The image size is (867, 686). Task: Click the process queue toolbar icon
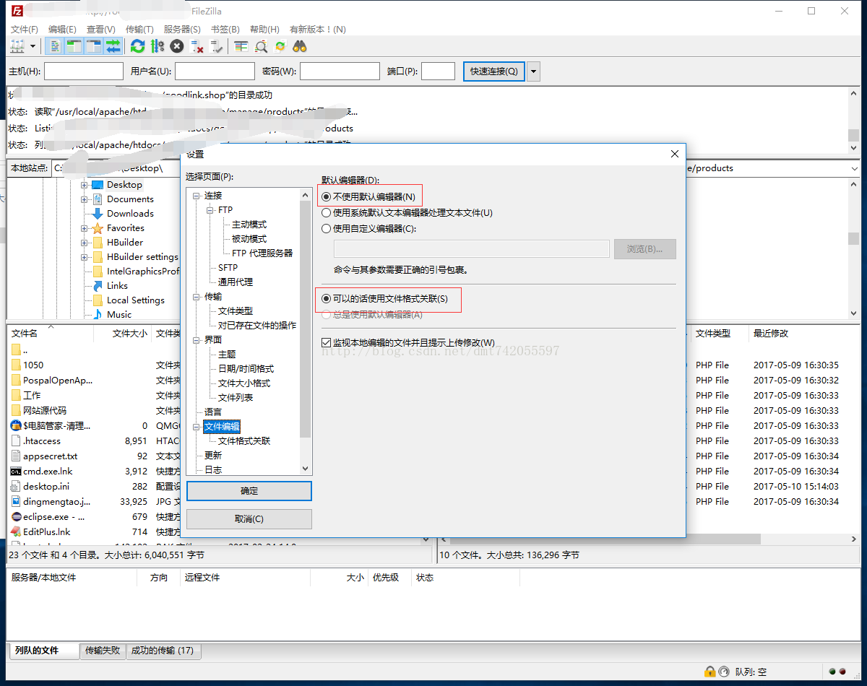(157, 46)
